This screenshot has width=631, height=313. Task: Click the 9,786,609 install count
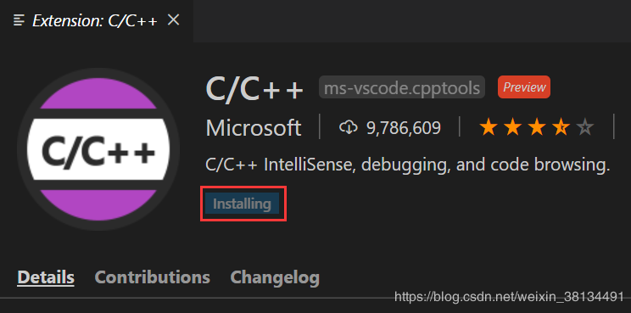[x=404, y=128]
